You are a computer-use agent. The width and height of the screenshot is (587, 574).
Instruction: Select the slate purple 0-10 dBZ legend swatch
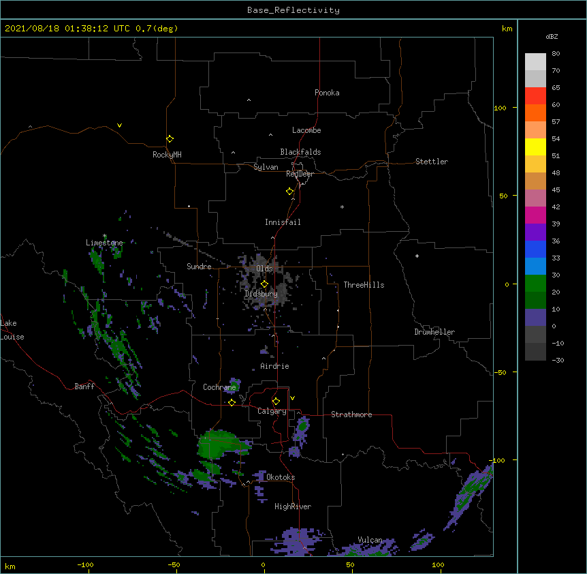click(x=535, y=318)
